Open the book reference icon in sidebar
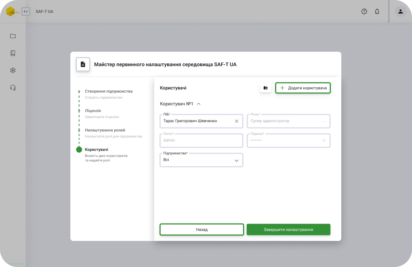Image resolution: width=412 pixels, height=267 pixels. (13, 53)
